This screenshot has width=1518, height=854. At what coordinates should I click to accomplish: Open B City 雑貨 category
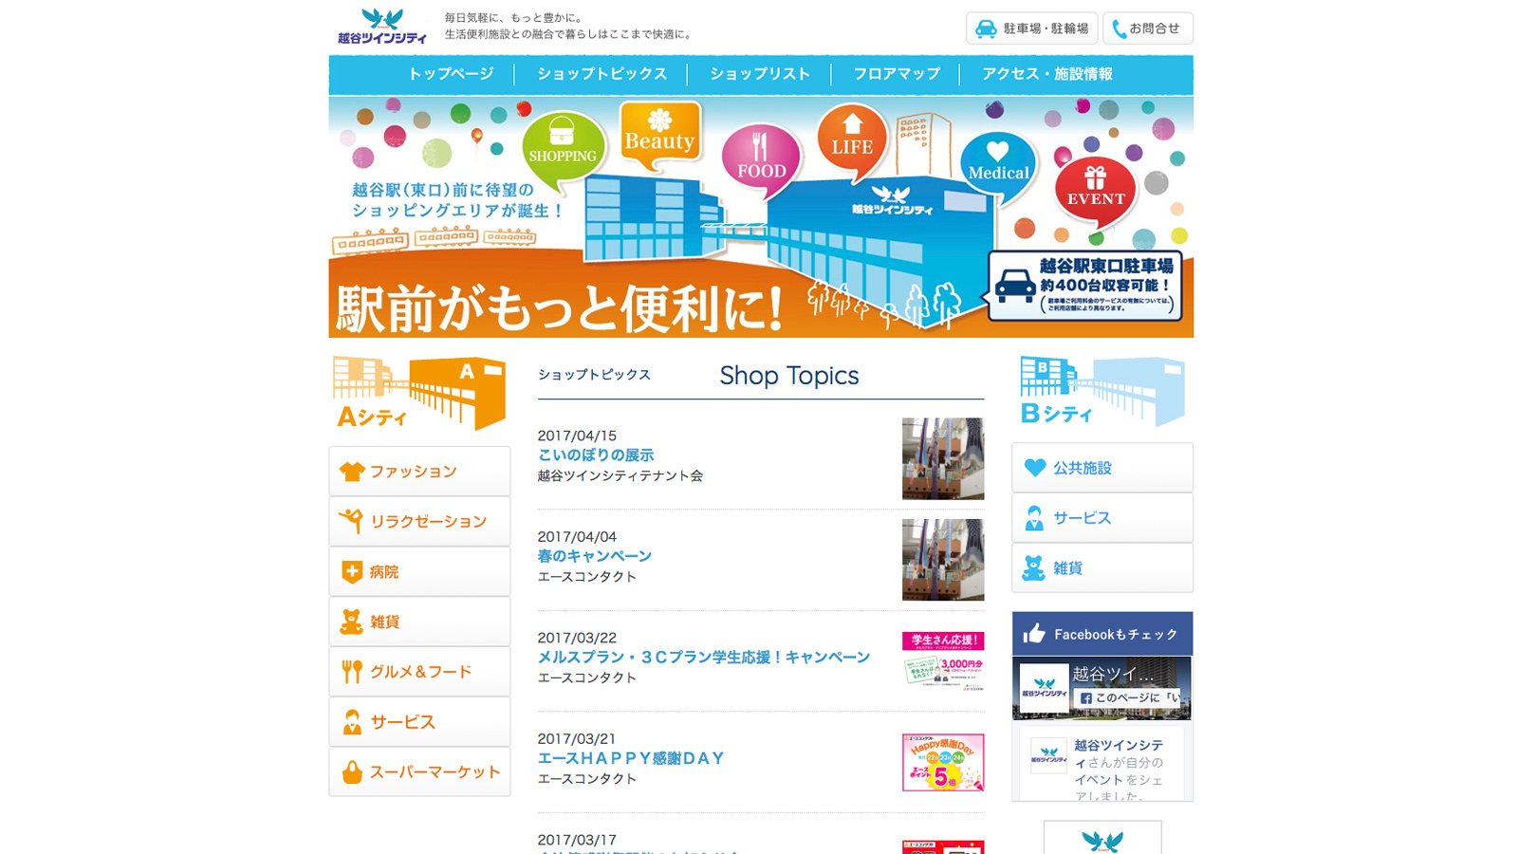coord(1102,568)
